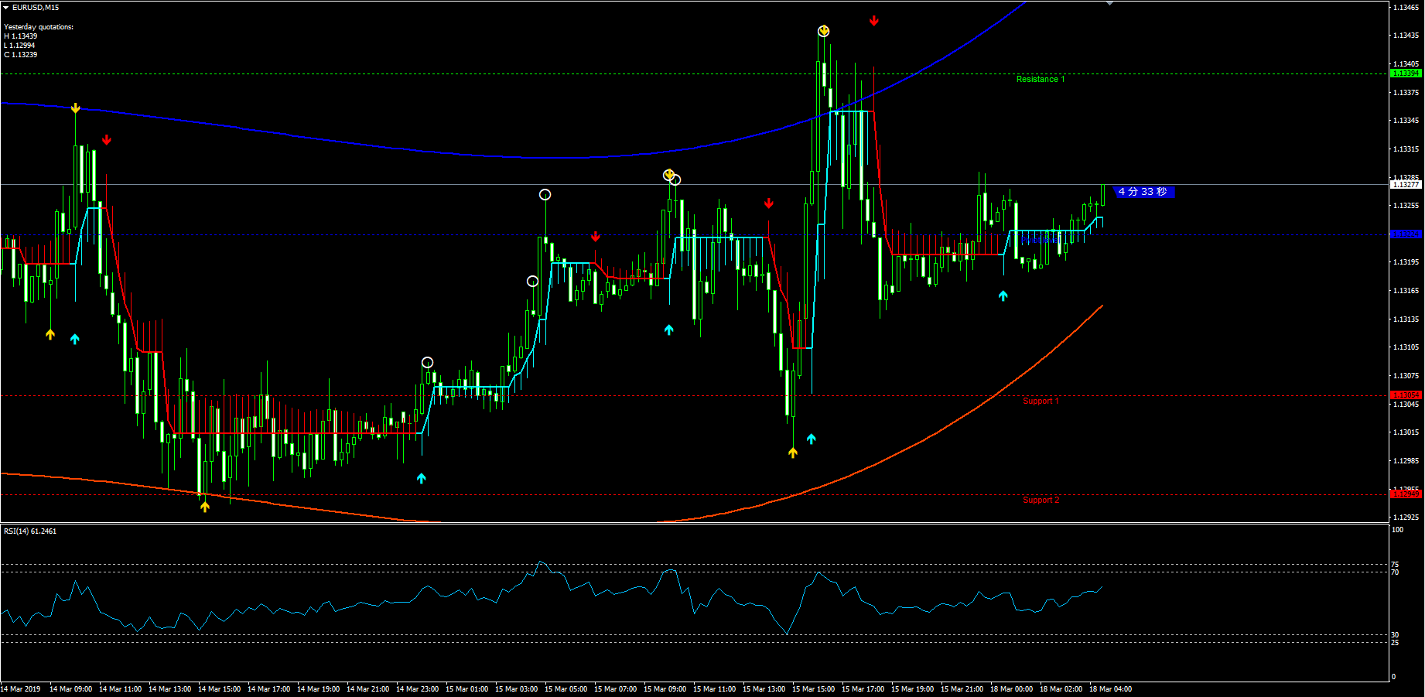This screenshot has height=697, width=1425.
Task: Click the red 1.12949 price tag
Action: click(1406, 494)
